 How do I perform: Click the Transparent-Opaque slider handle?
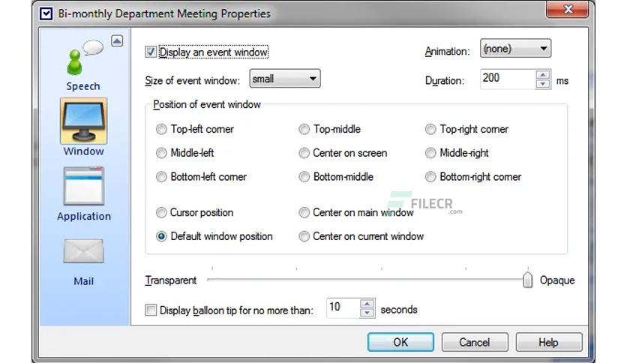pyautogui.click(x=527, y=280)
